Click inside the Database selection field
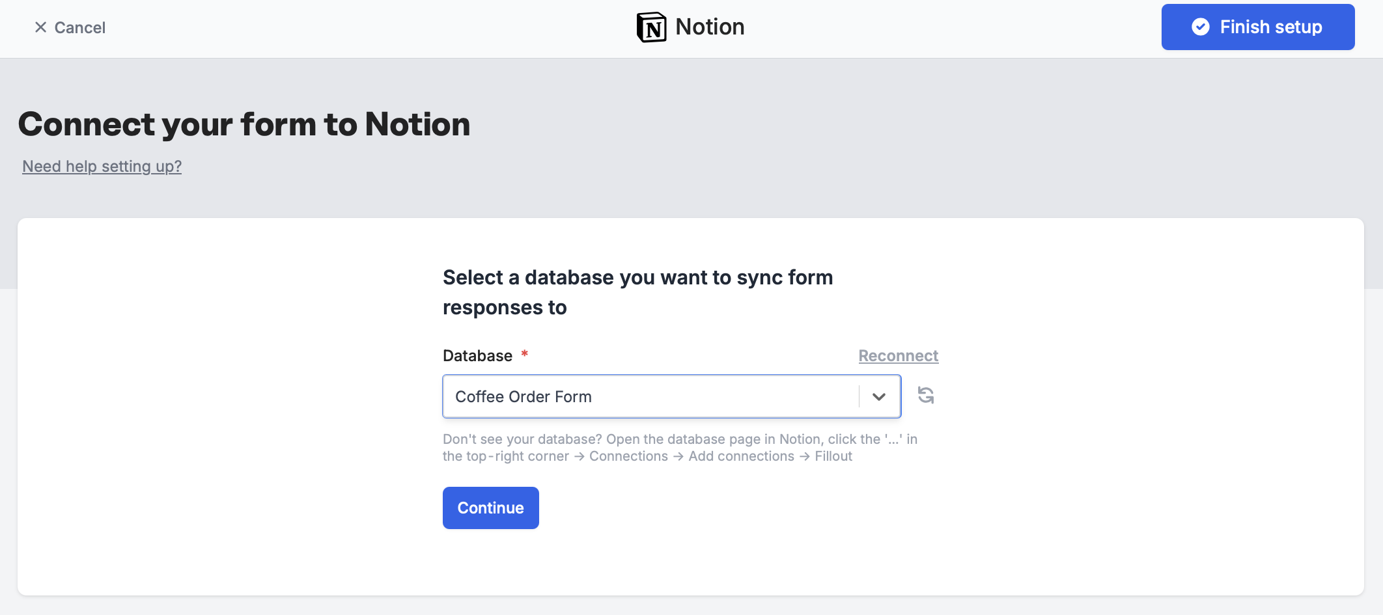The width and height of the screenshot is (1383, 615). click(651, 396)
